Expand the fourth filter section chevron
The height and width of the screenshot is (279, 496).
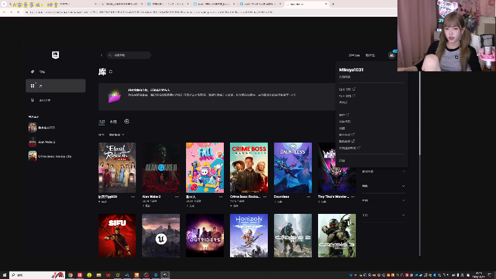[x=404, y=215]
